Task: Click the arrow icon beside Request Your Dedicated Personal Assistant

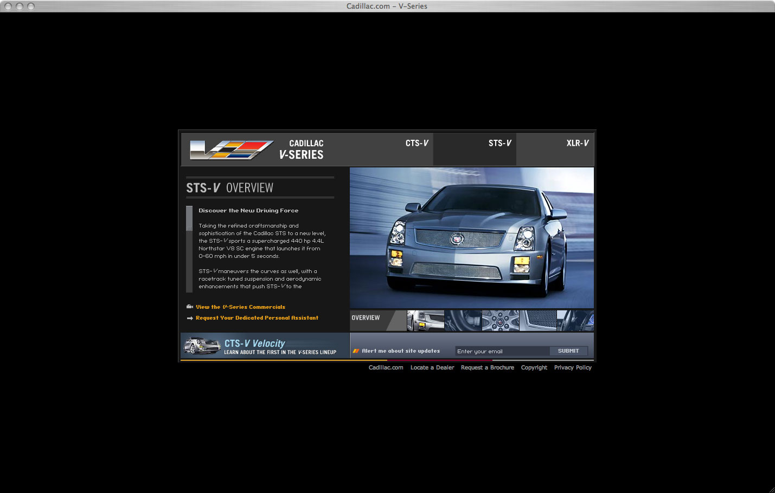Action: pyautogui.click(x=190, y=318)
